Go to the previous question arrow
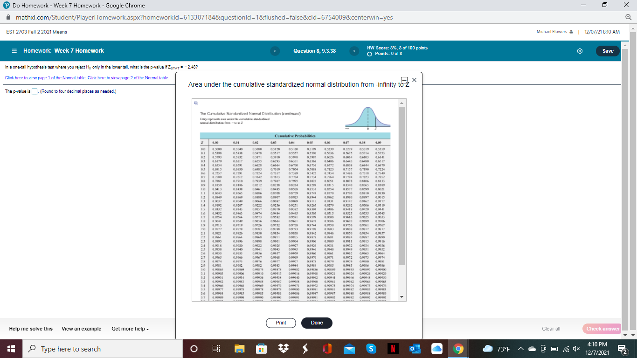 tap(275, 51)
